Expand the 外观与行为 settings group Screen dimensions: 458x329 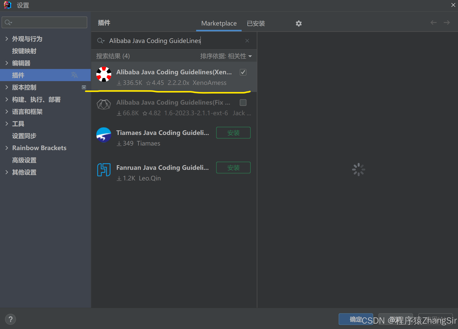(x=7, y=39)
